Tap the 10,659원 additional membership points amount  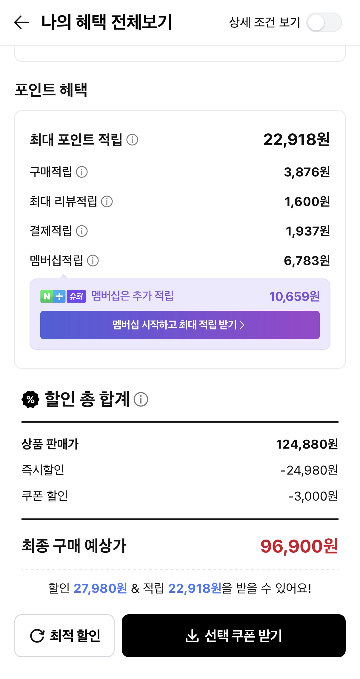(x=294, y=296)
